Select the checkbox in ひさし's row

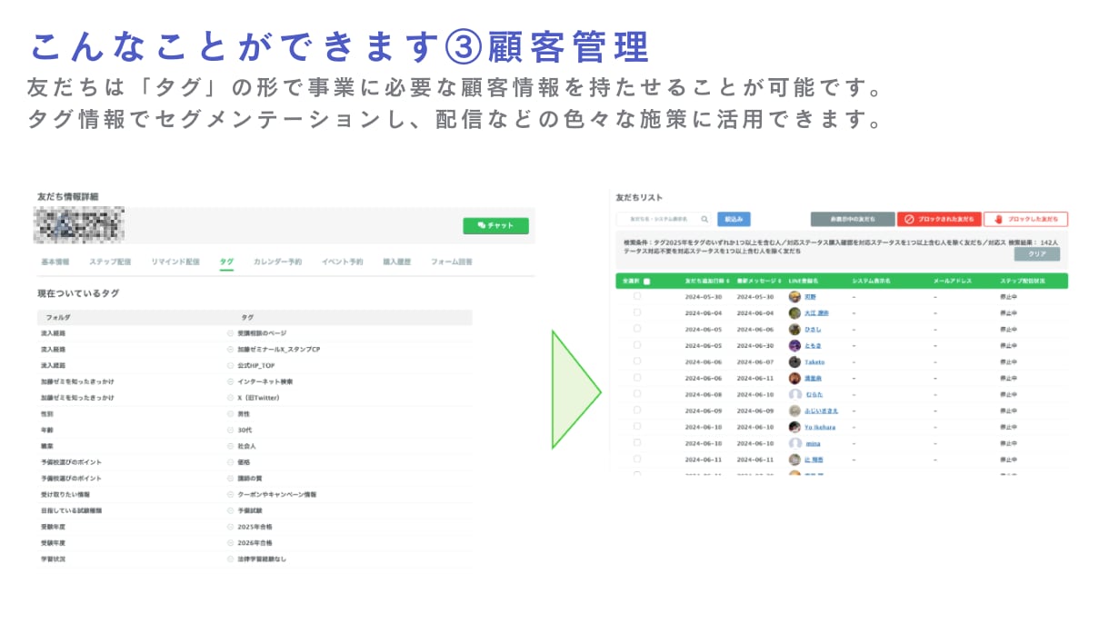(637, 330)
